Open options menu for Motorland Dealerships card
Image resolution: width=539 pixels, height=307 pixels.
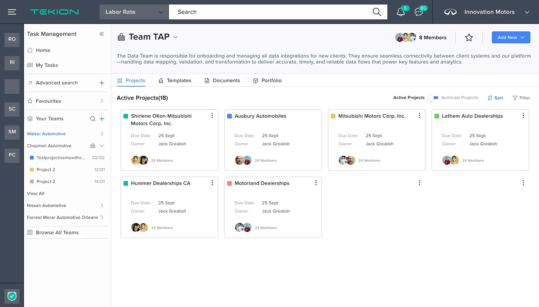point(316,183)
